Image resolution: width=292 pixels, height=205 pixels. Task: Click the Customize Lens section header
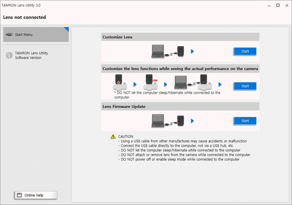pyautogui.click(x=180, y=37)
